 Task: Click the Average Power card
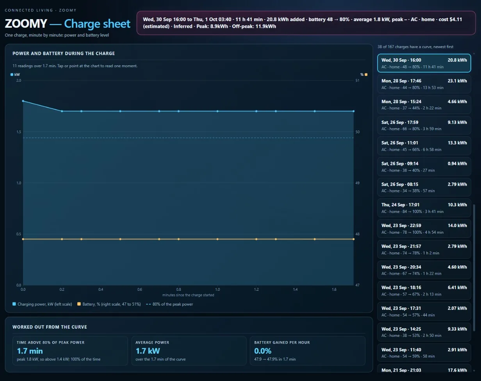[189, 351]
